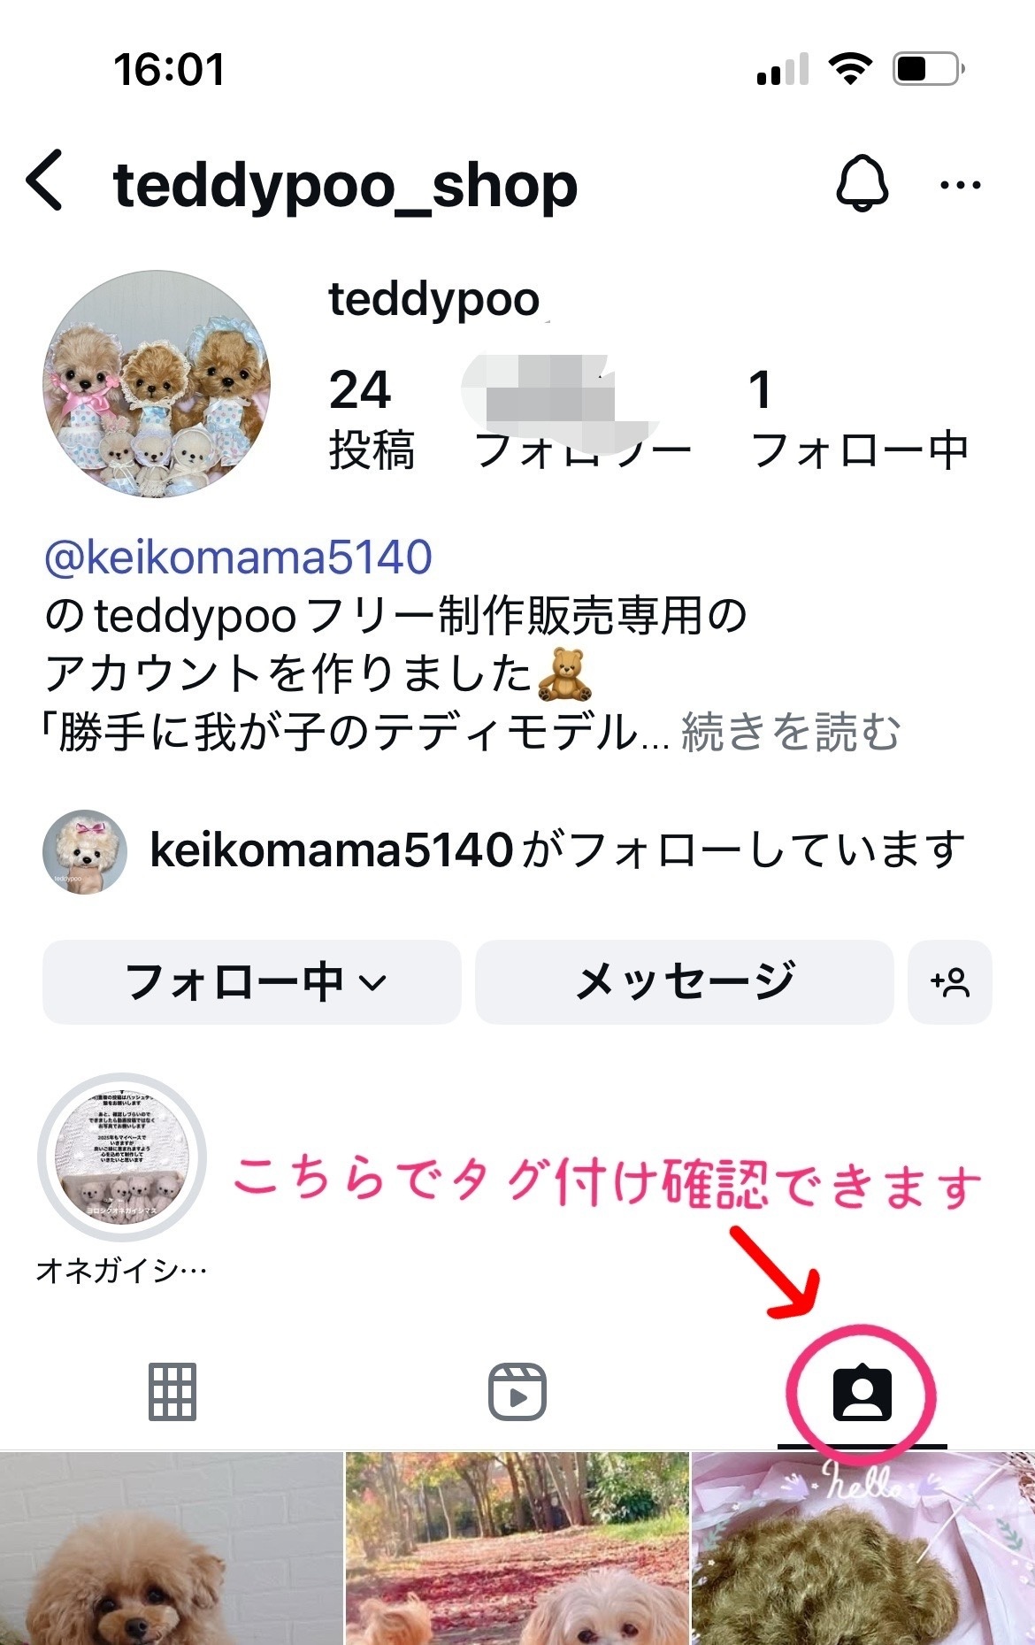Tap the メッセージ button
1035x1645 pixels.
(x=685, y=982)
